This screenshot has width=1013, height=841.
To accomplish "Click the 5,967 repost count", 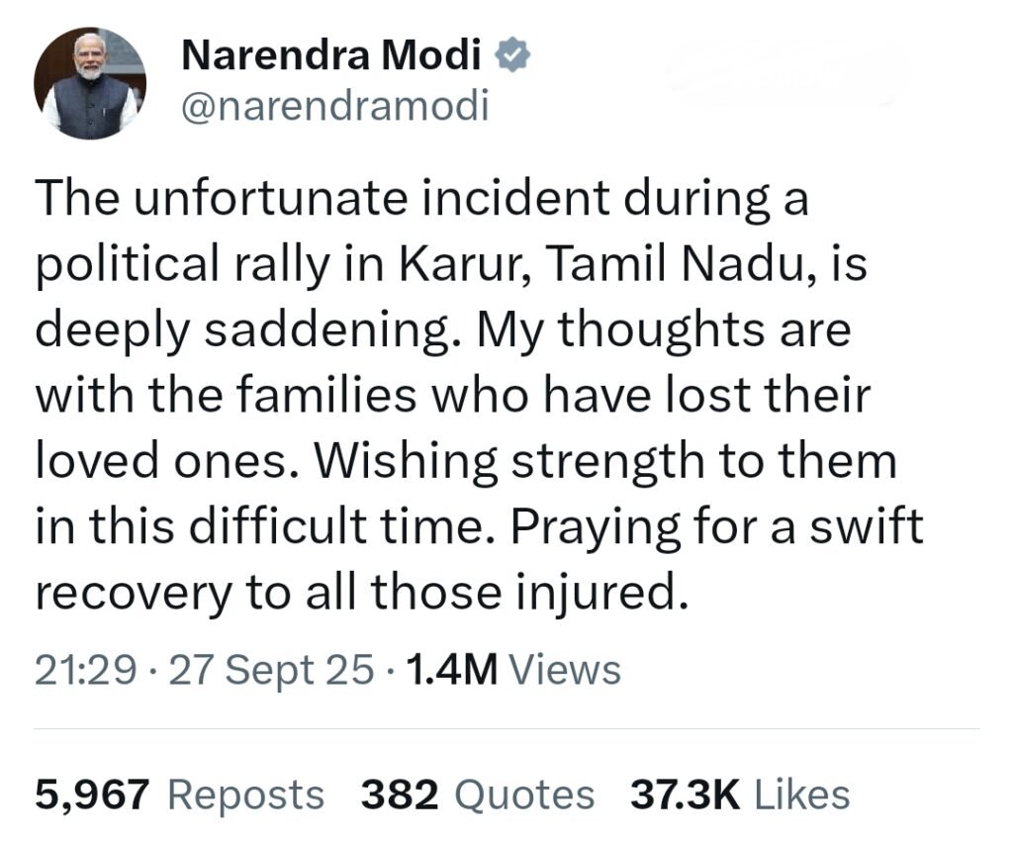I will point(91,794).
